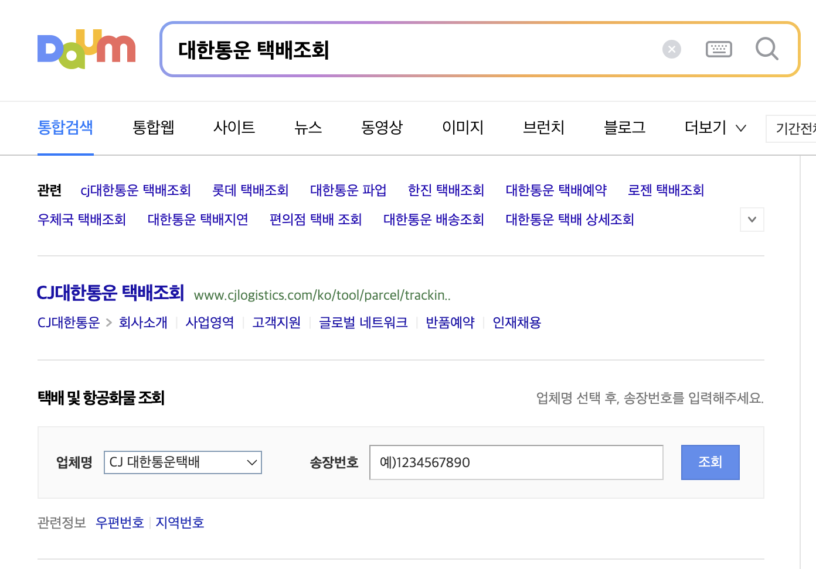Screen dimensions: 816x569
Task: Click related search 대한통운 택배예약
Action: [x=556, y=190]
